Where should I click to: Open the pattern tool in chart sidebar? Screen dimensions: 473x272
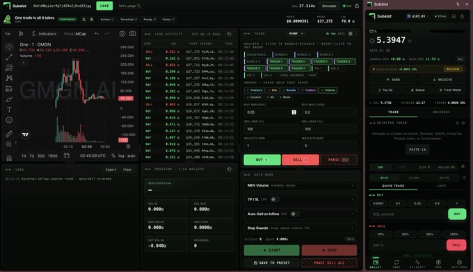(9, 78)
